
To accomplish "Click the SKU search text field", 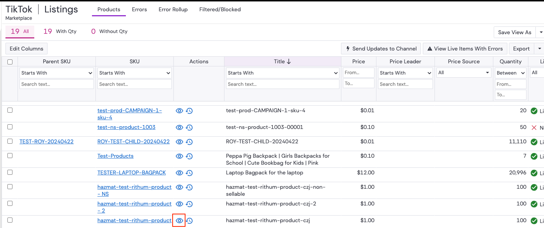I will click(134, 84).
